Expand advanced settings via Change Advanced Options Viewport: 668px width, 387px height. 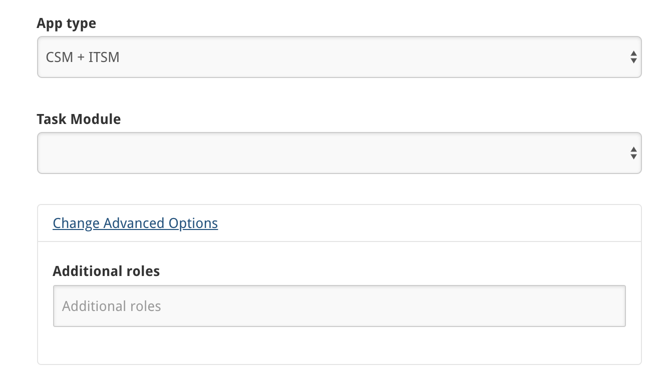point(135,223)
